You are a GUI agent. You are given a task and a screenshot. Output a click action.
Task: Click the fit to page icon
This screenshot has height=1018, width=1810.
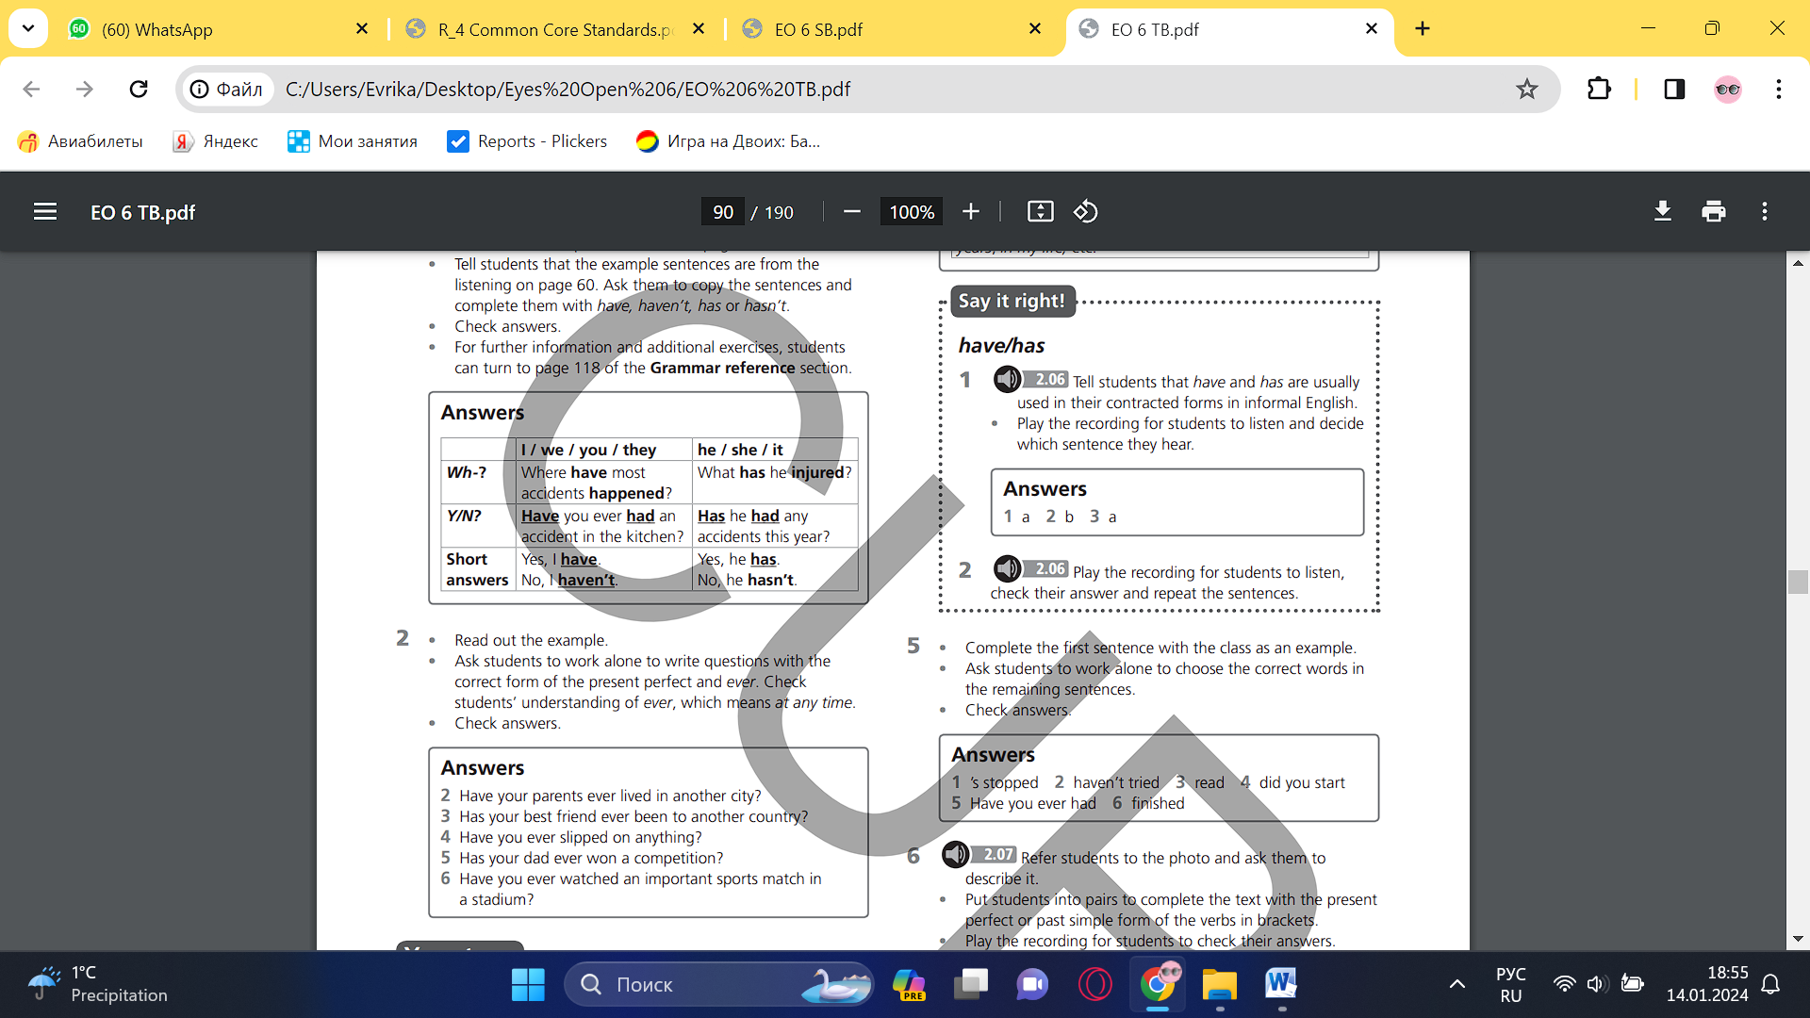pos(1040,212)
